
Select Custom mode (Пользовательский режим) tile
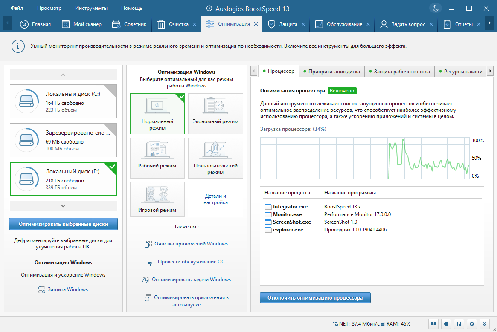(215, 158)
